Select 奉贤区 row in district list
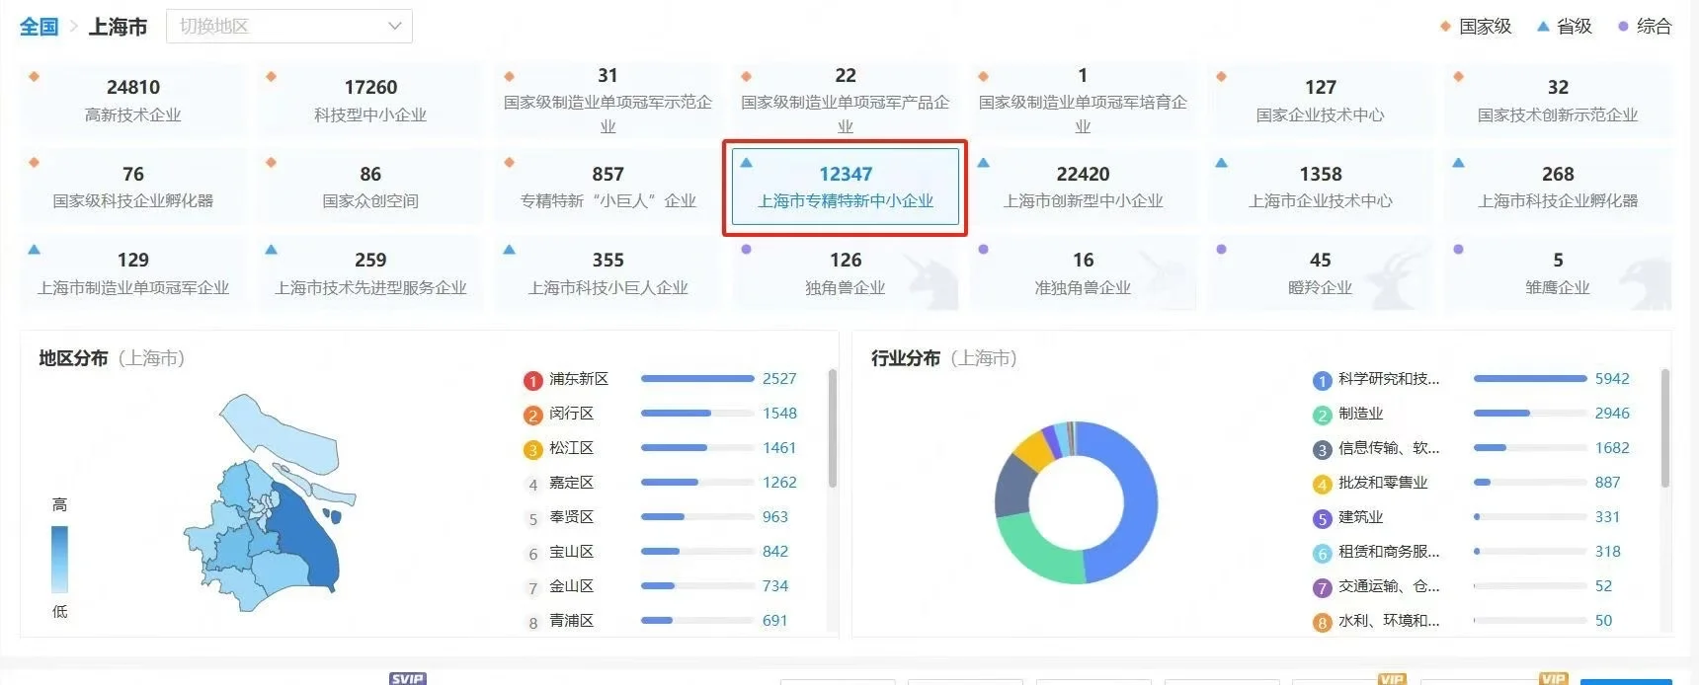Viewport: 1699px width, 685px height. click(660, 517)
